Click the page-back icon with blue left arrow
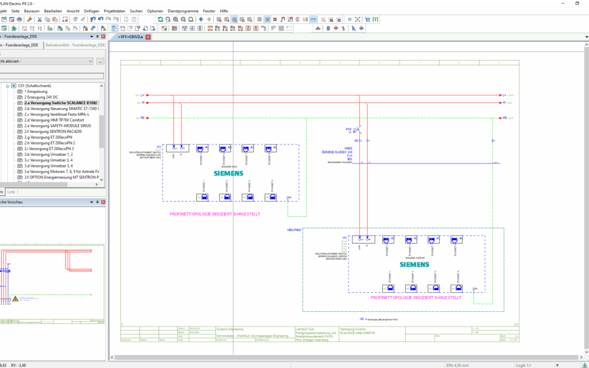 click(x=146, y=28)
